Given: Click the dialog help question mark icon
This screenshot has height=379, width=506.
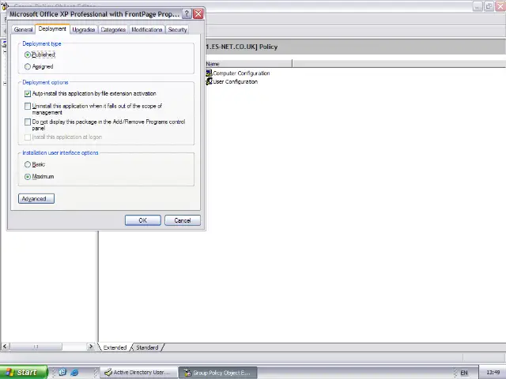Looking at the screenshot, I should [187, 14].
